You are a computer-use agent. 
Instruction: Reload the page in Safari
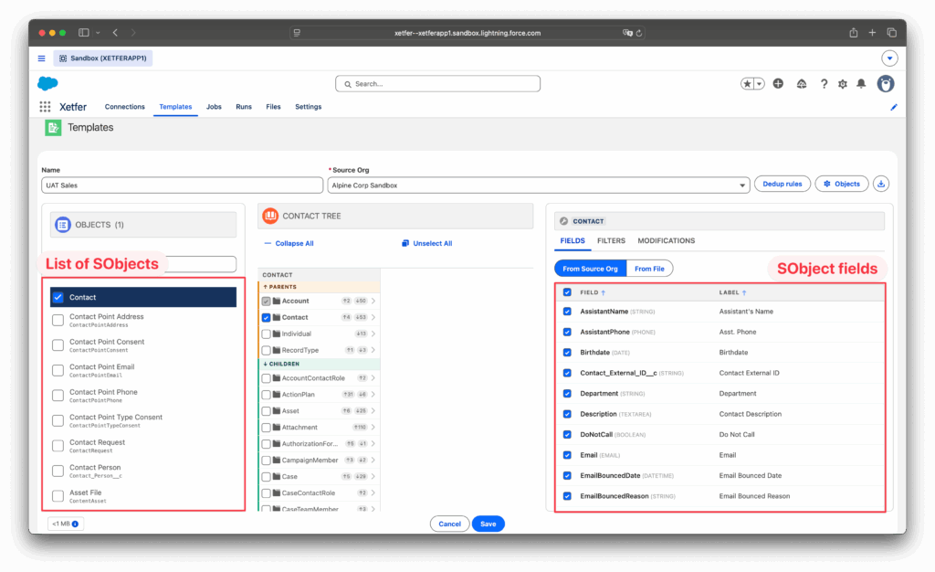(x=638, y=34)
